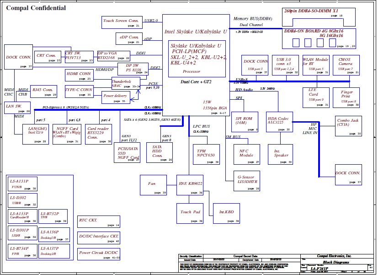The width and height of the screenshot is (389, 275).
Task: Click the Fan block
Action: pos(153,185)
